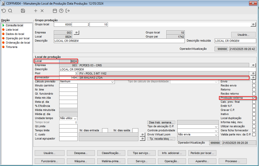Image resolution: width=259 pixels, height=166 pixels.
Task: Click the Minuto carrinho input field
Action: click(68, 85)
